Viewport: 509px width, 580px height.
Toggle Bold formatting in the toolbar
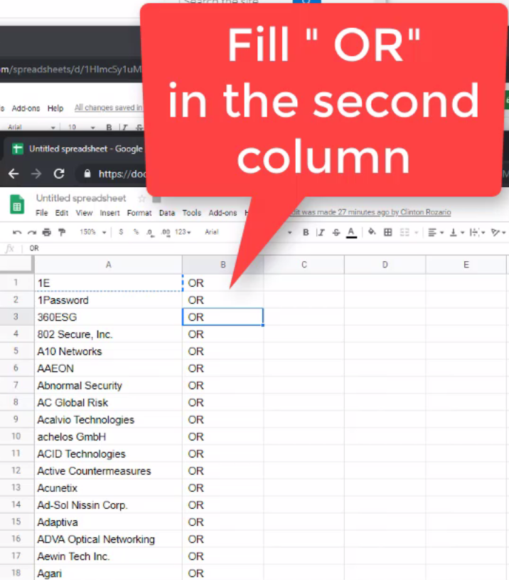tap(306, 232)
